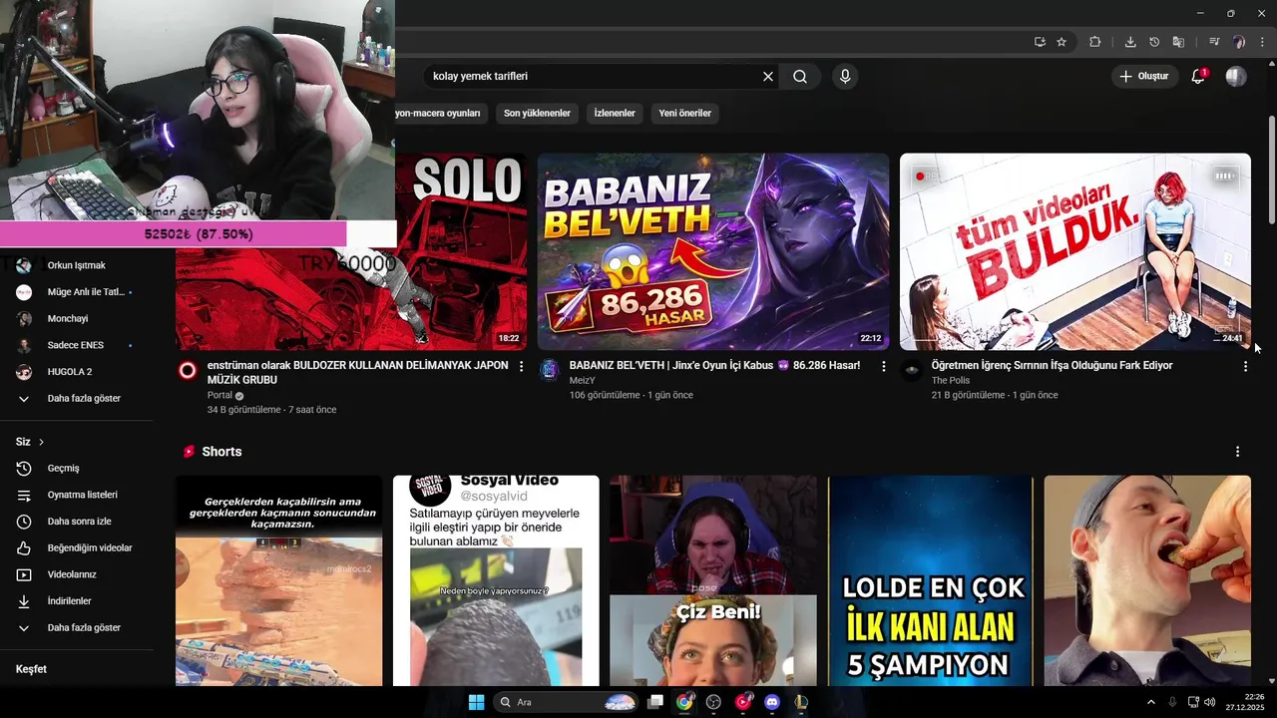Viewport: 1277px width, 718px height.
Task: Open the translate page icon
Action: pyautogui.click(x=1178, y=42)
